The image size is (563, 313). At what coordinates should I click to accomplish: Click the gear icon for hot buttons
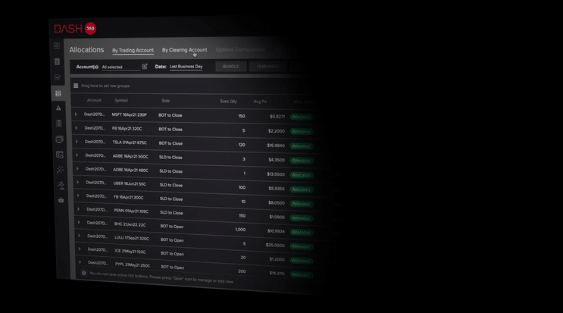[x=83, y=273]
